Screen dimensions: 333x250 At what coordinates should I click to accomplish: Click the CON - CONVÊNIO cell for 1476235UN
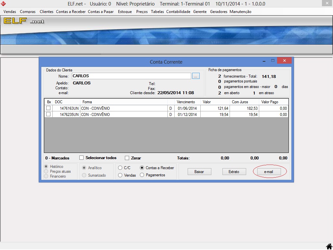pos(124,115)
